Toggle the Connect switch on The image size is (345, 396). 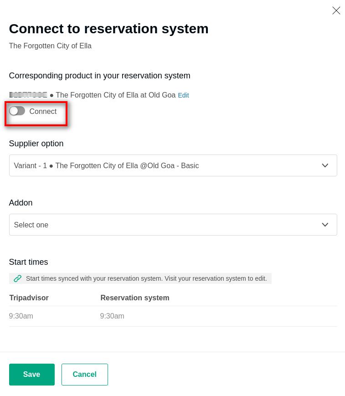click(17, 111)
